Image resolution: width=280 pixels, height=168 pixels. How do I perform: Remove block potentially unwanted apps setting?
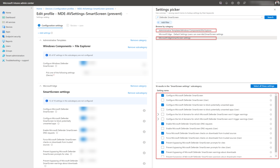[144, 121]
